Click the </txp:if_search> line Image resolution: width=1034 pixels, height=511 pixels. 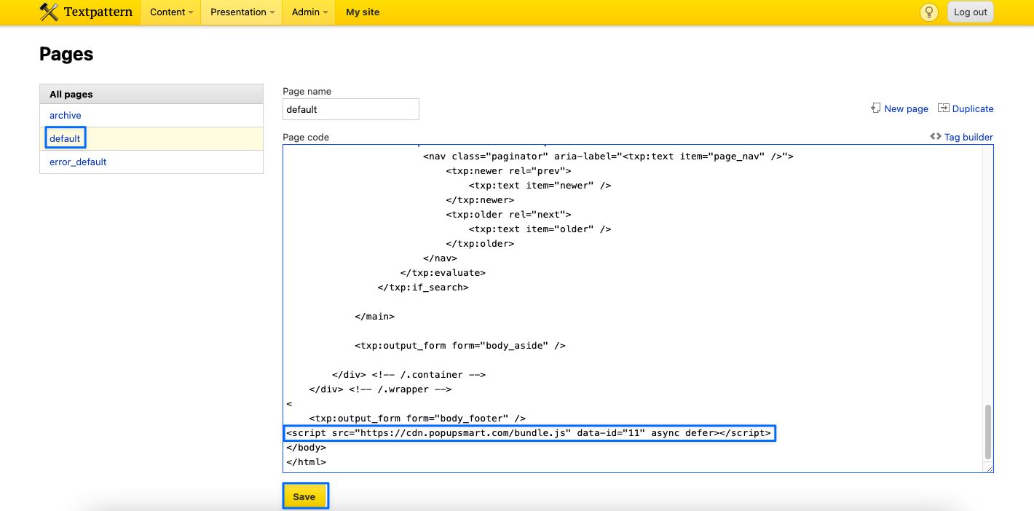click(423, 288)
